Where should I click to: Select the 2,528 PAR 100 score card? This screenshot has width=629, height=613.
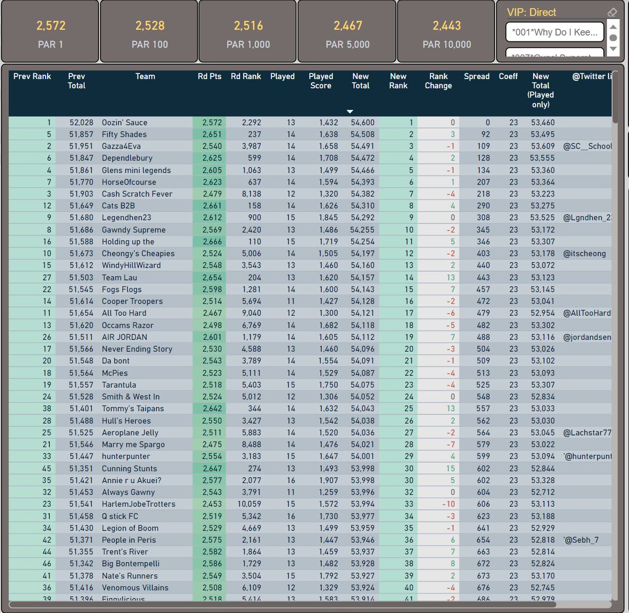(x=149, y=31)
